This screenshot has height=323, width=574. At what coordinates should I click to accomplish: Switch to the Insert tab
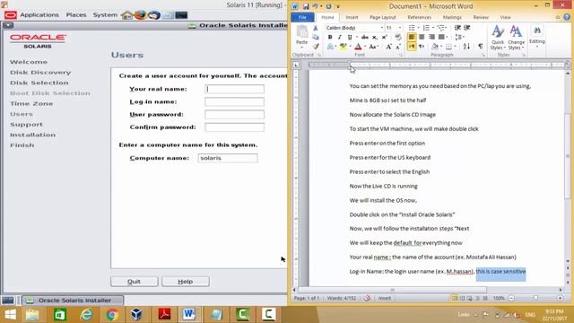(x=352, y=17)
